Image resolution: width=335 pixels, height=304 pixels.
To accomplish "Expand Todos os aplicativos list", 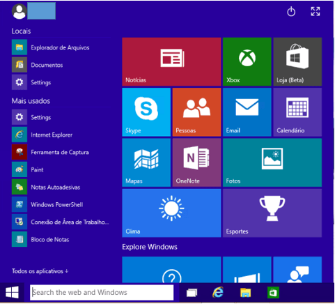I will (x=40, y=271).
